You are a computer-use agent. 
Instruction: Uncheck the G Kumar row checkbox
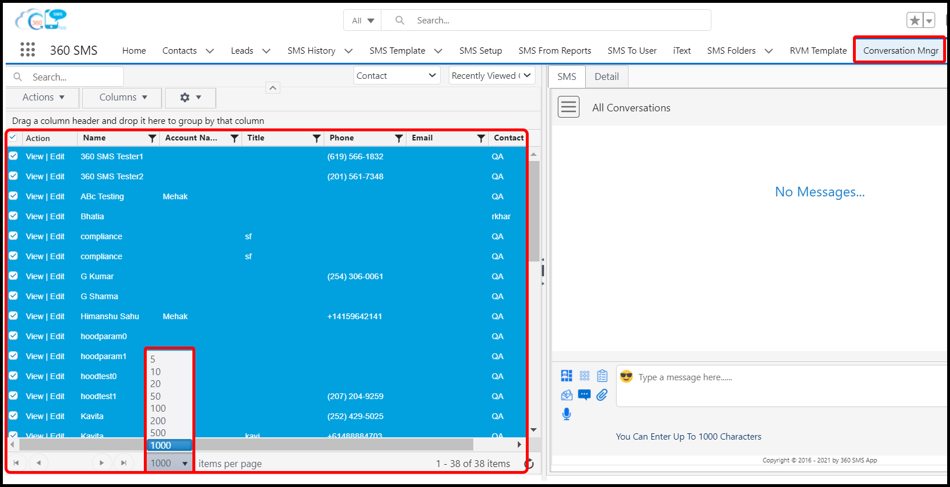click(x=13, y=276)
